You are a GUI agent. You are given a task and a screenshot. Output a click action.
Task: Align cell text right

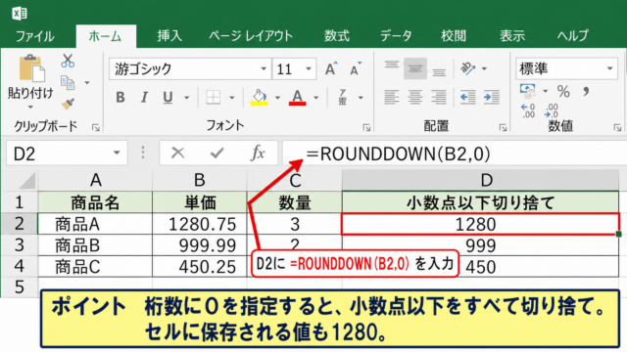tap(439, 97)
